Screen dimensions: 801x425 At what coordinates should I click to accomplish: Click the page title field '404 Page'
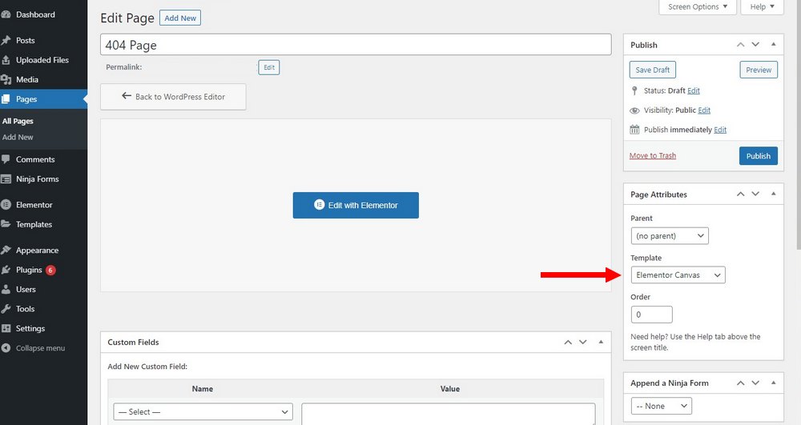pos(355,45)
